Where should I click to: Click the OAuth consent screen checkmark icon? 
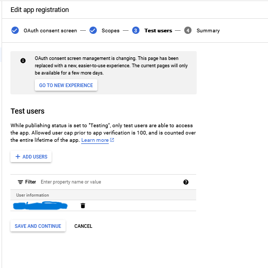pos(15,30)
